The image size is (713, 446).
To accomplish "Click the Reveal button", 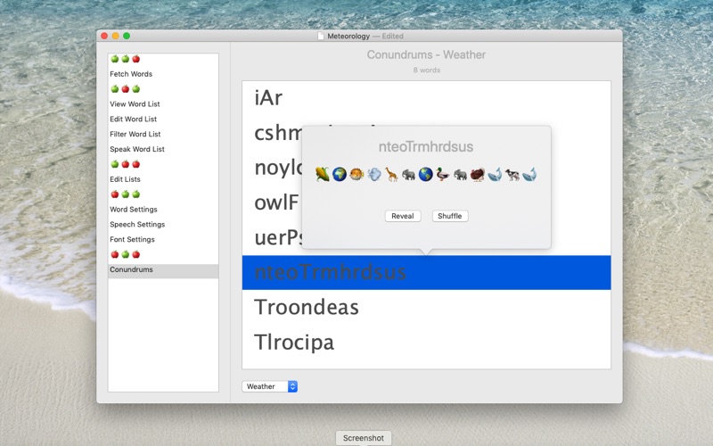I will pyautogui.click(x=403, y=216).
